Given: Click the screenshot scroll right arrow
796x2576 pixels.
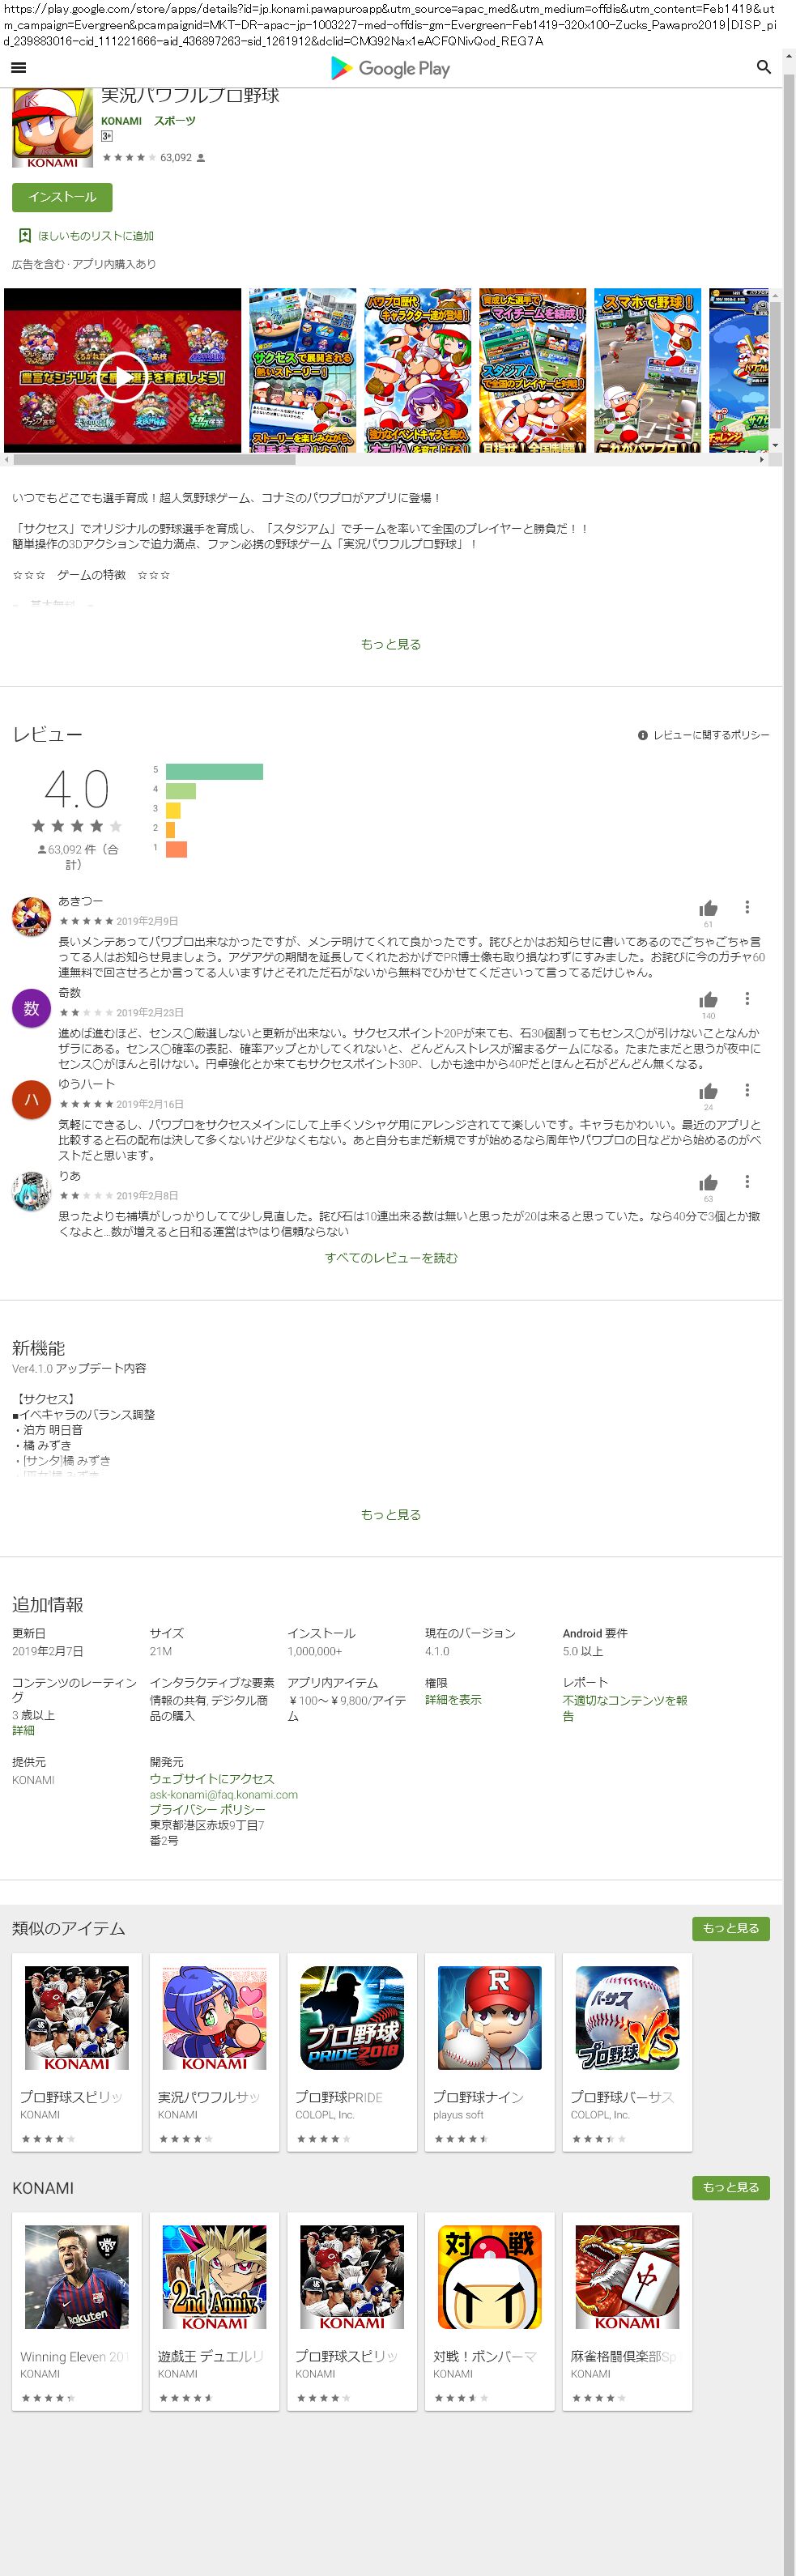Looking at the screenshot, I should click(762, 460).
